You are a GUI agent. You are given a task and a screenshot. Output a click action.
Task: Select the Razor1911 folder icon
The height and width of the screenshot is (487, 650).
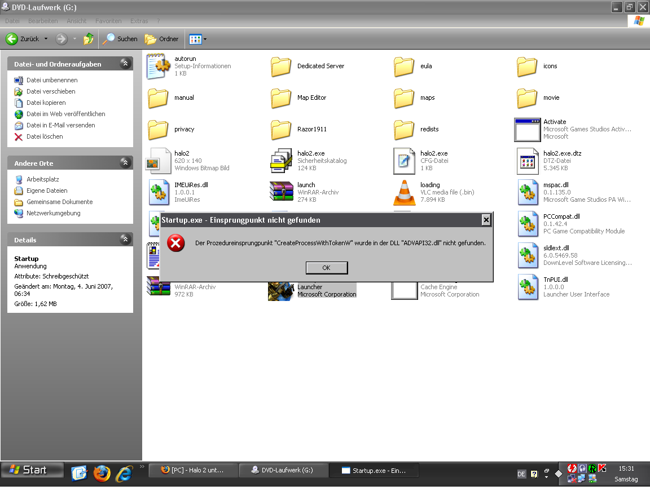point(281,130)
